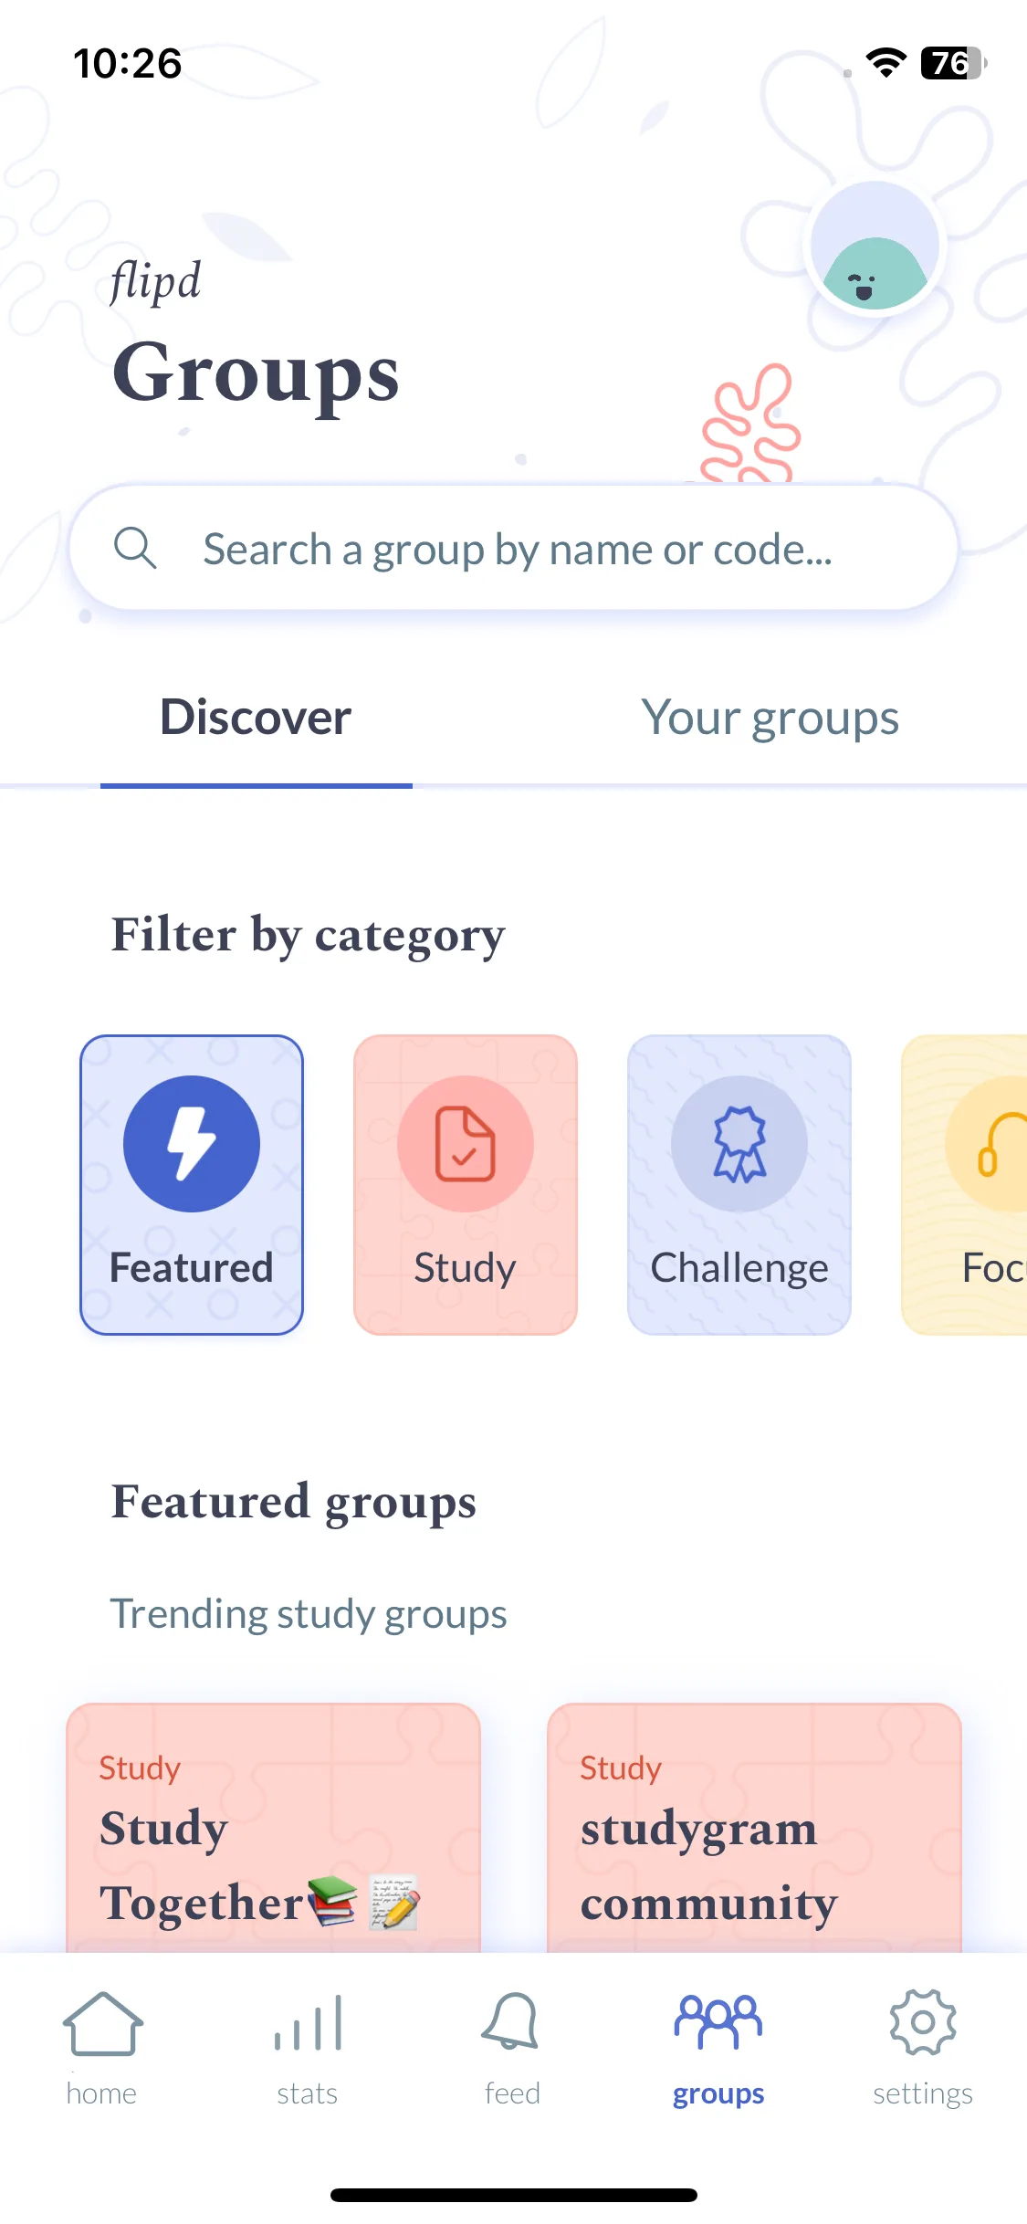The width and height of the screenshot is (1027, 2224).
Task: Switch to the Discover tab
Action: 256,718
